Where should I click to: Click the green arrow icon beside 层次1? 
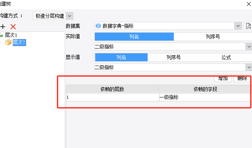click(x=2, y=35)
